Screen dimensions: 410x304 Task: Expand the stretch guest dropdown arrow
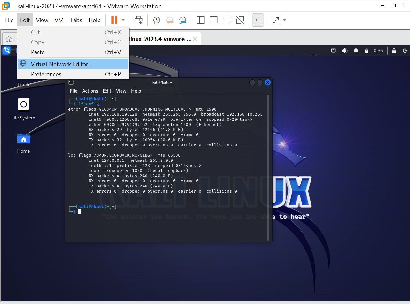285,20
